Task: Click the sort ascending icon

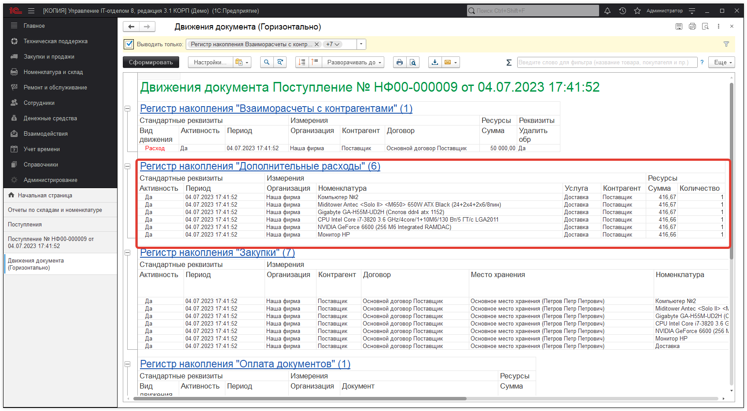Action: (x=315, y=62)
